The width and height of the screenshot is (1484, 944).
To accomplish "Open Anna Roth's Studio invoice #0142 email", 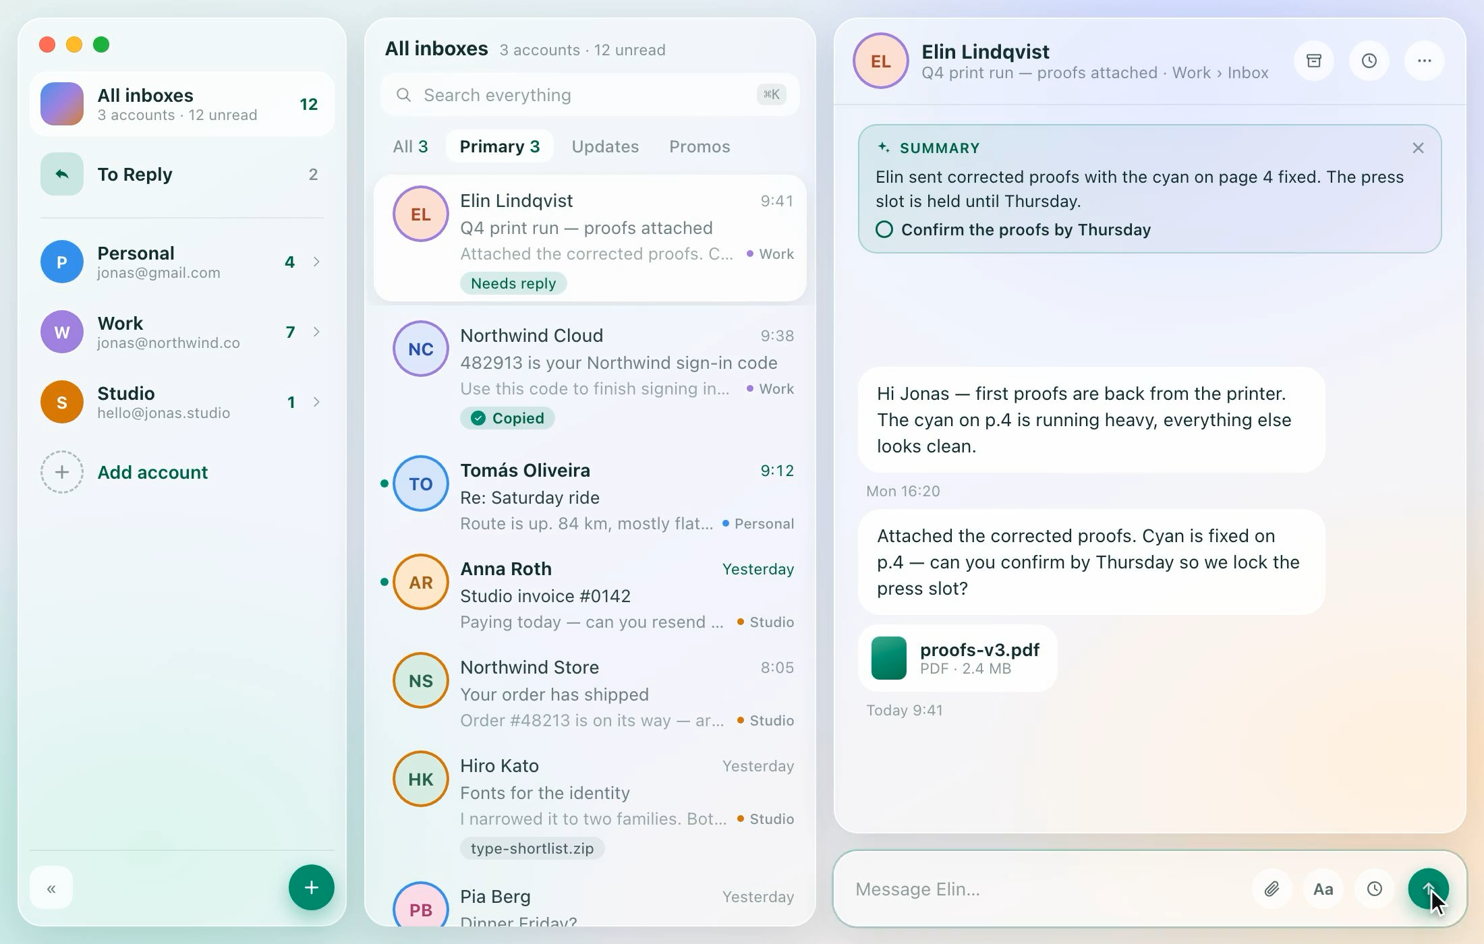I will (x=590, y=594).
